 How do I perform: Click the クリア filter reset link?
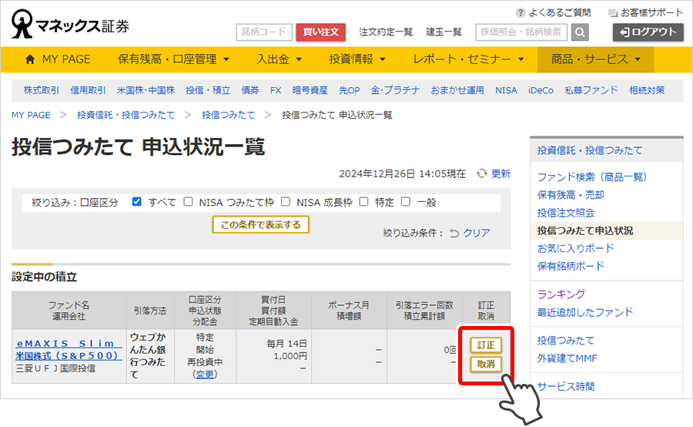(x=477, y=233)
